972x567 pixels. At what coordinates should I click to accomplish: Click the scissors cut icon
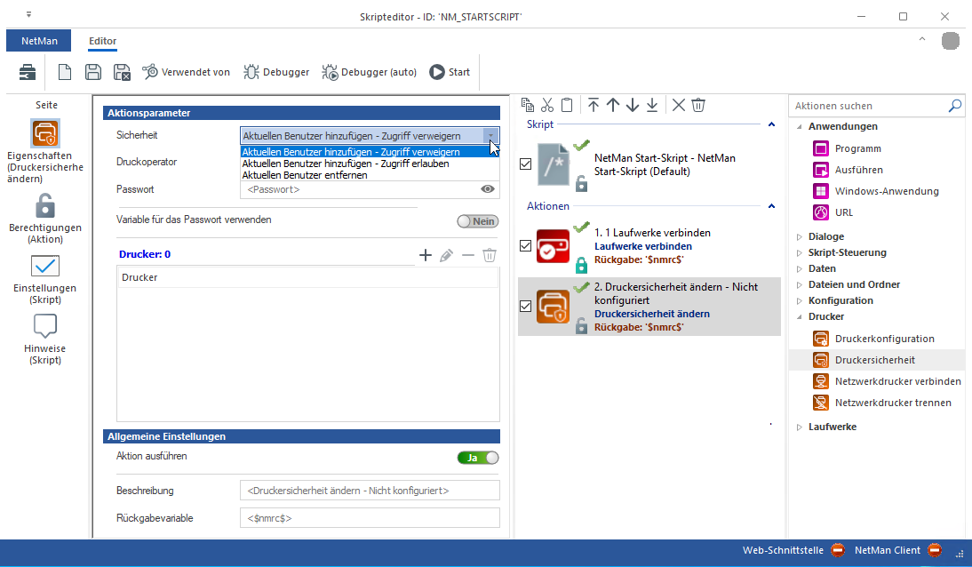pyautogui.click(x=546, y=105)
